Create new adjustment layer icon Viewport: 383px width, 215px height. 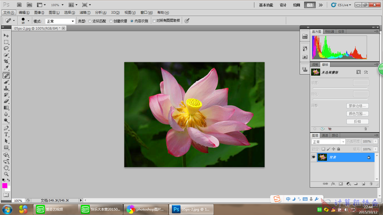348,184
